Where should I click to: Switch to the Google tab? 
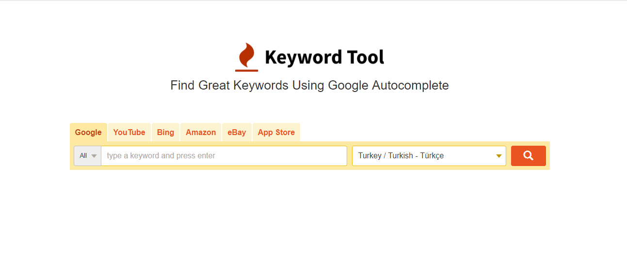pos(88,132)
